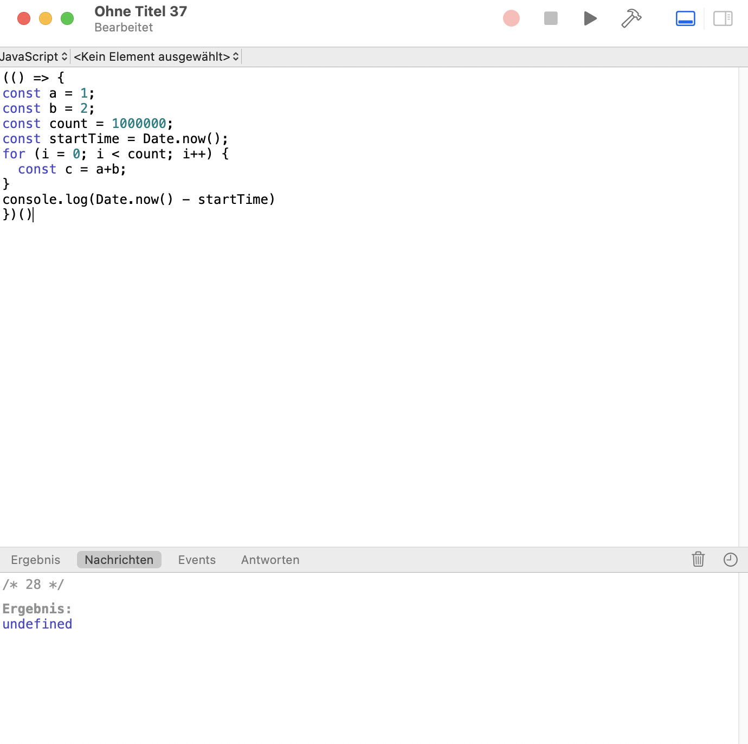Clear log with the trash icon
The image size is (748, 744).
coord(698,559)
